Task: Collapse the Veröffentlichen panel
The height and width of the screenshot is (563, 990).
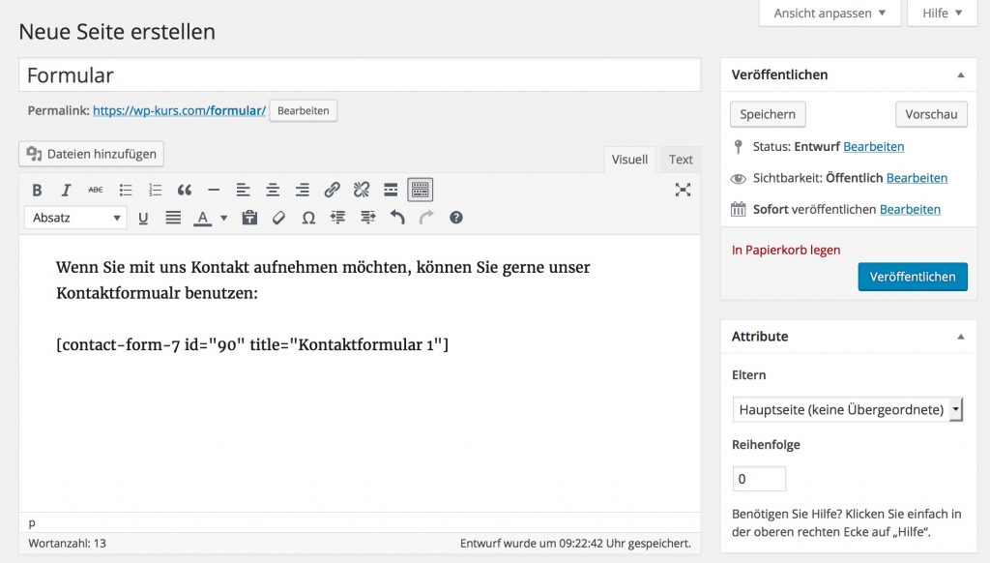Action: click(961, 74)
